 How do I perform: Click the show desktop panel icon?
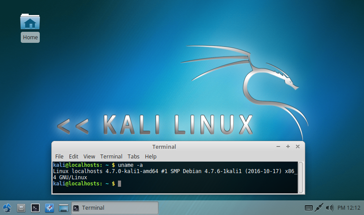click(63, 208)
